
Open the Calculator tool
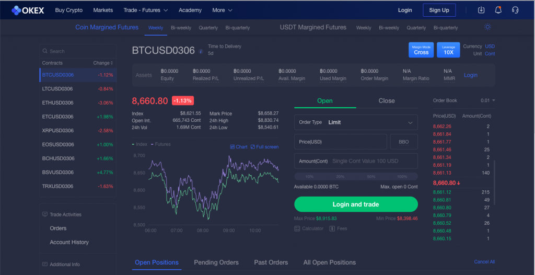click(309, 228)
